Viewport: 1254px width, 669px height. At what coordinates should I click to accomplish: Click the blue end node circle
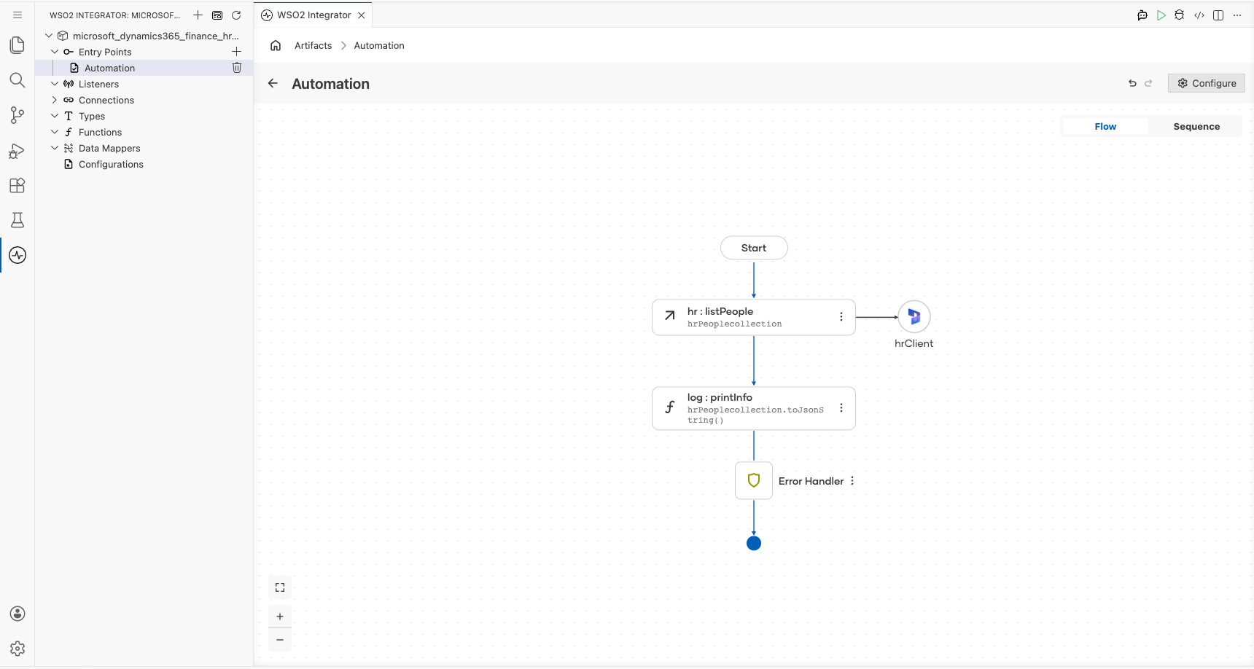point(754,543)
